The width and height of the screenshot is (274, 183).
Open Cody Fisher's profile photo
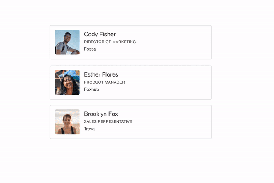(67, 42)
